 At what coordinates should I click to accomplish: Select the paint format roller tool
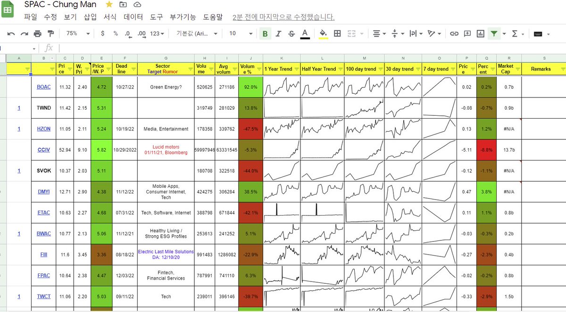(51, 34)
